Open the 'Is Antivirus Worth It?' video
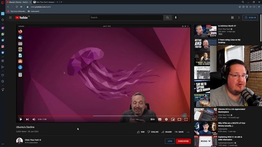This screenshot has height=147, width=262. click(227, 26)
